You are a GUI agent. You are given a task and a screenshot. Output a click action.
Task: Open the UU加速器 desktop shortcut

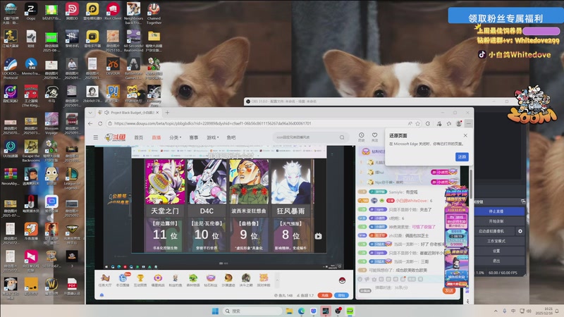[11, 149]
